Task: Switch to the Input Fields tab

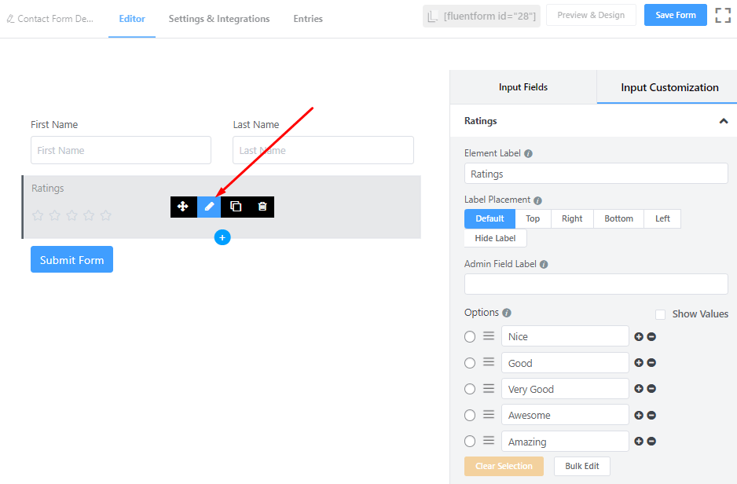Action: [523, 87]
